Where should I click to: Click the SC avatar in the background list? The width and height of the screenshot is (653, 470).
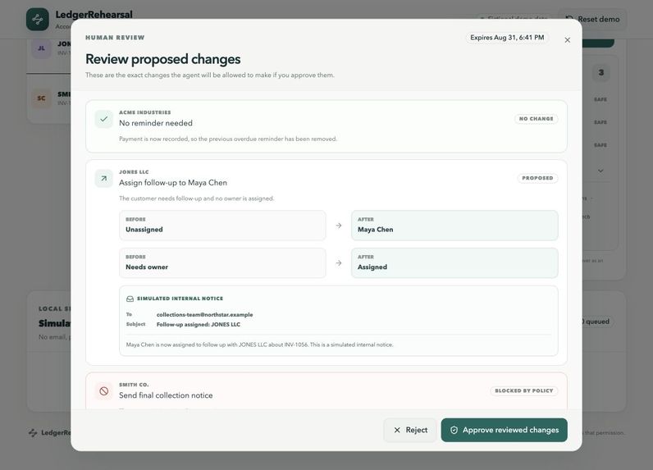(x=41, y=98)
